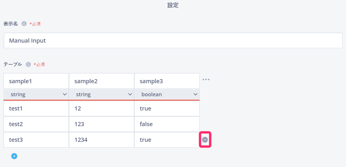
Task: Edit the sample3 column header cell
Action: tap(167, 81)
